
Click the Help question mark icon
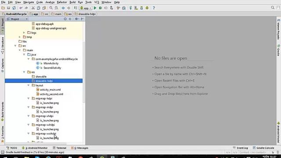click(154, 8)
